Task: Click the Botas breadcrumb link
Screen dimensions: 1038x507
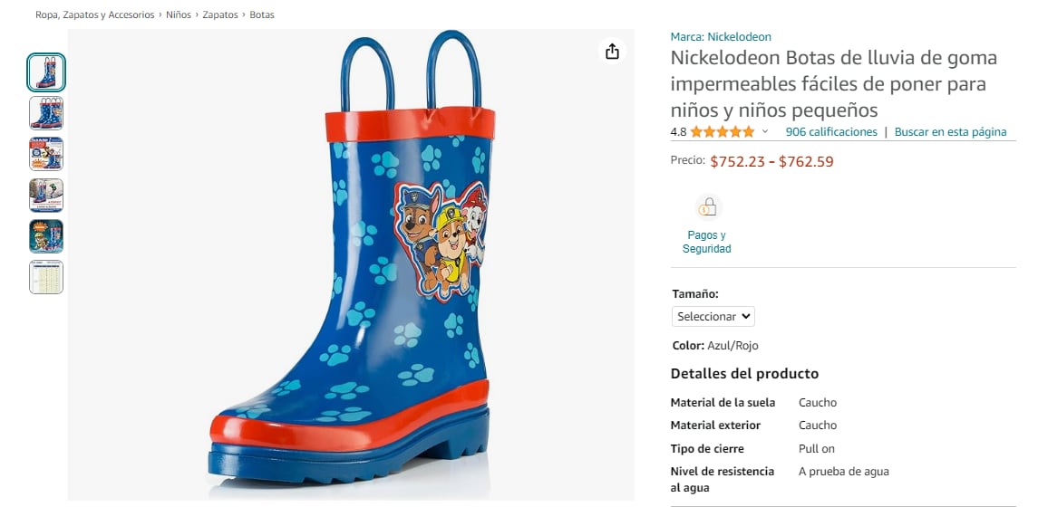Action: [x=262, y=15]
